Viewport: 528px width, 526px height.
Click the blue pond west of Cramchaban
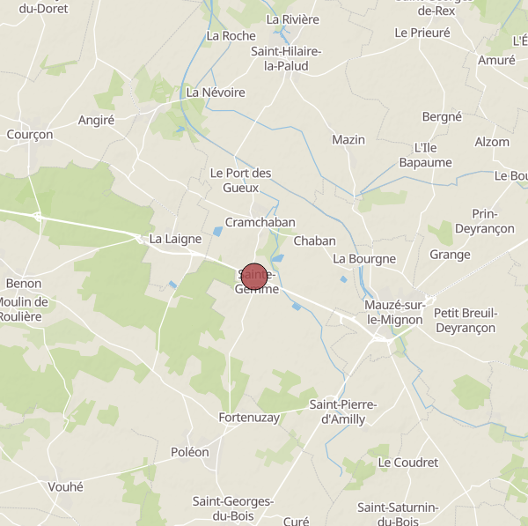tap(218, 232)
